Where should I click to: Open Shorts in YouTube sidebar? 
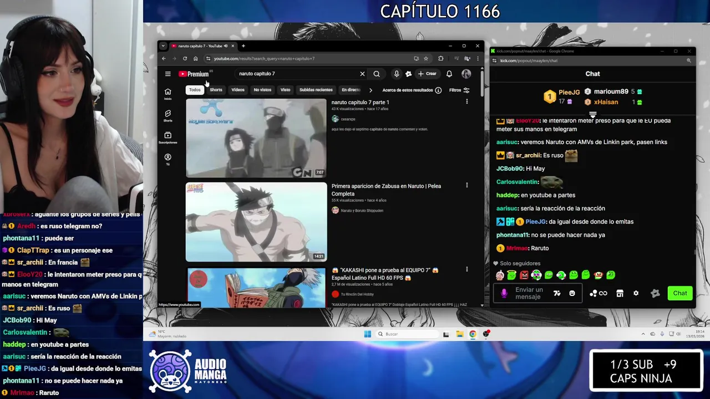coord(168,115)
